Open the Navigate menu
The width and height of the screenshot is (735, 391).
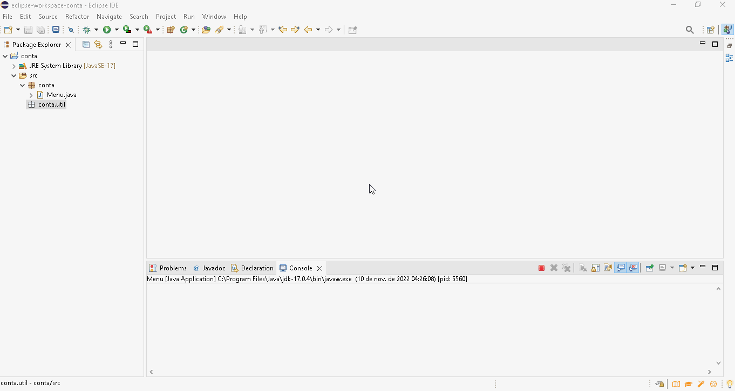pyautogui.click(x=109, y=17)
